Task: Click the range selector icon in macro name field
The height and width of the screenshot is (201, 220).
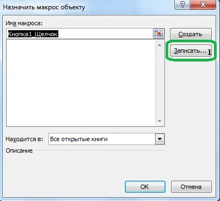Action: tap(158, 34)
